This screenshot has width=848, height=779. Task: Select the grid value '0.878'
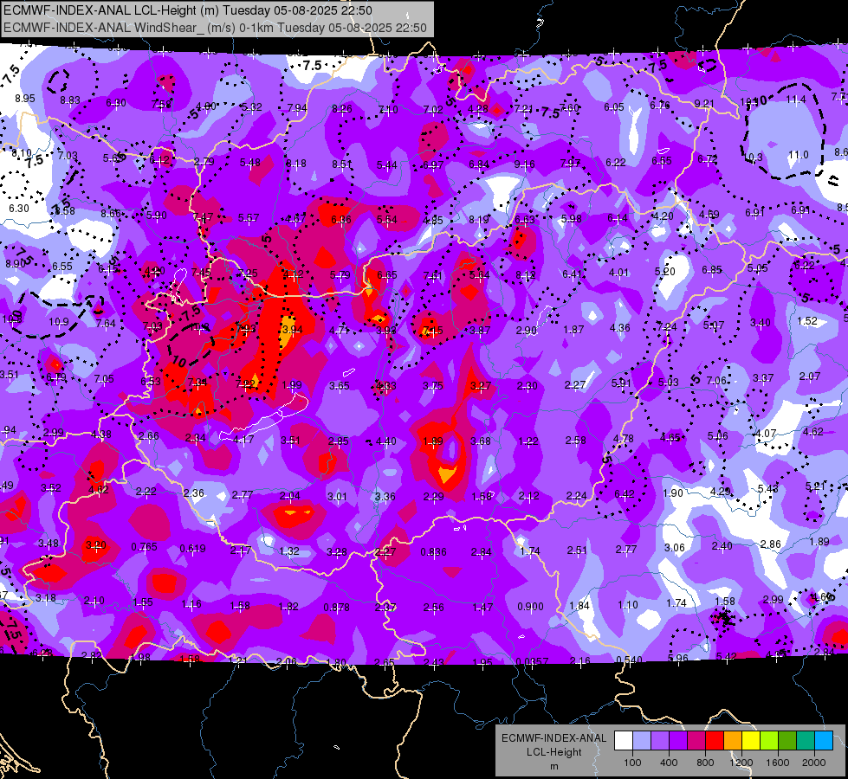336,608
